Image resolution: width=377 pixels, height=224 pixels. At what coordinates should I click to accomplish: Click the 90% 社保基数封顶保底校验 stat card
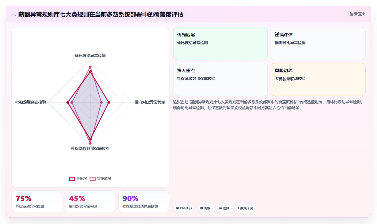click(x=144, y=201)
